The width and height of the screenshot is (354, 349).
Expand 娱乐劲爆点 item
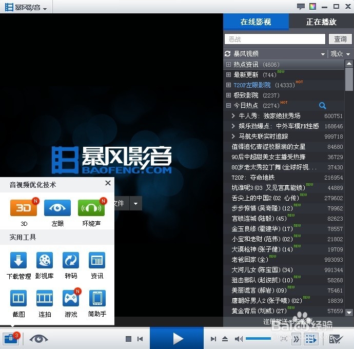click(233, 126)
